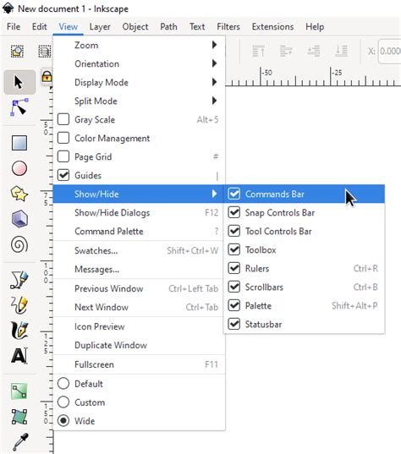Click the select all objects toolbar icon
Image resolution: width=401 pixels, height=454 pixels.
click(x=18, y=52)
